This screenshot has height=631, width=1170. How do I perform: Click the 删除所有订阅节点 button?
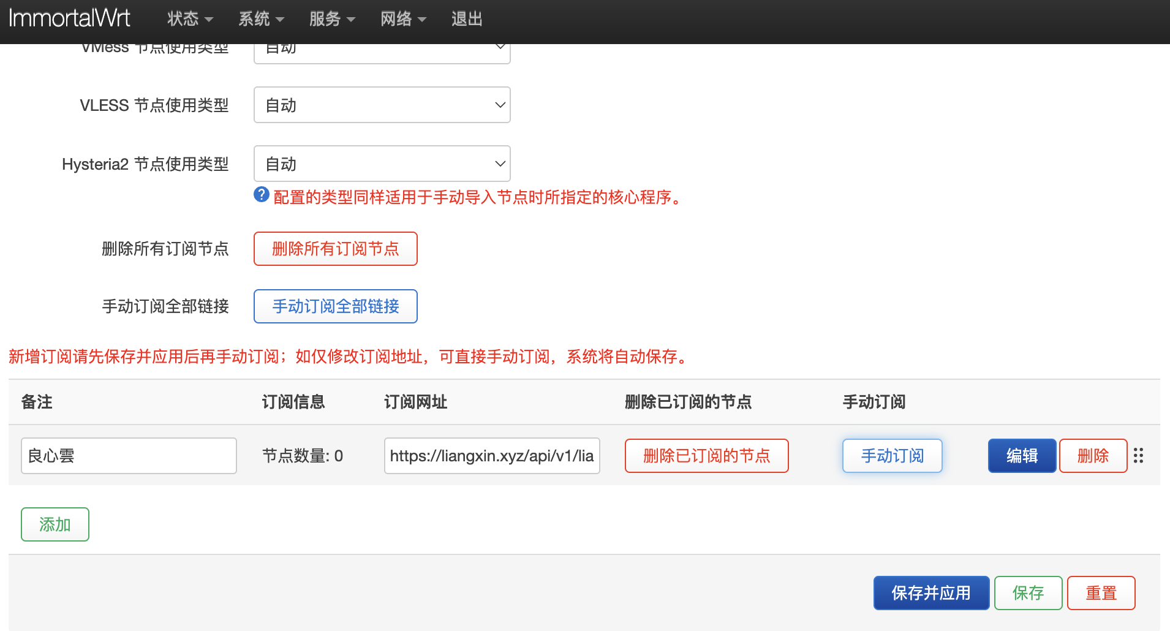point(336,249)
